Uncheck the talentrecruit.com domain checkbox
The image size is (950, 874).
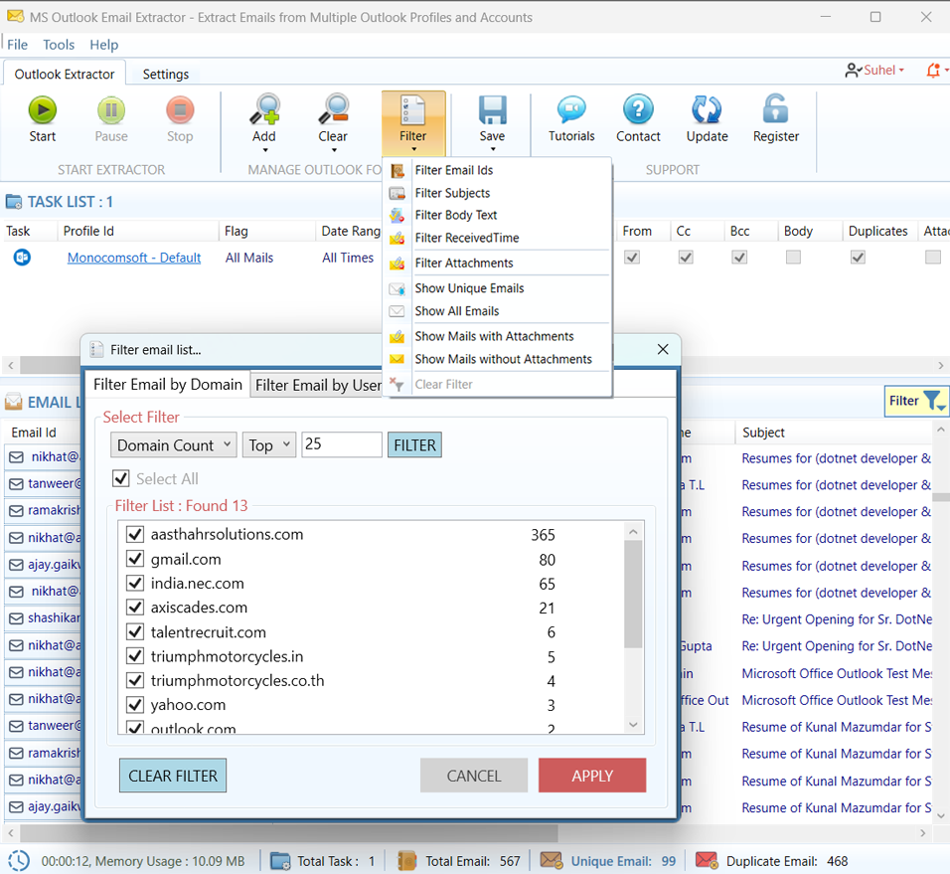135,632
